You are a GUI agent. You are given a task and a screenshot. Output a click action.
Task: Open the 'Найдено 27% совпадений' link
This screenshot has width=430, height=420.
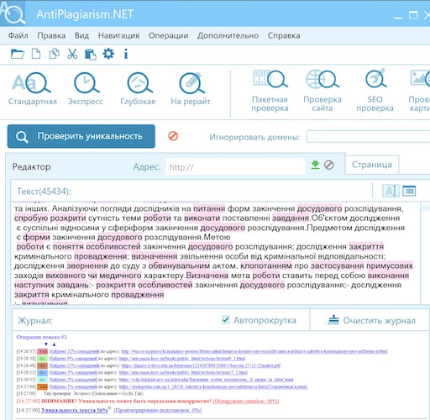click(75, 365)
